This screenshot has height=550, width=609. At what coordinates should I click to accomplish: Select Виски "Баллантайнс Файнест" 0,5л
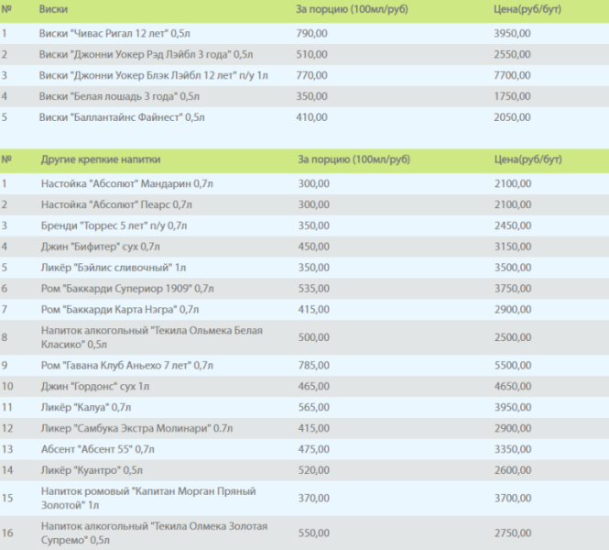tap(122, 117)
